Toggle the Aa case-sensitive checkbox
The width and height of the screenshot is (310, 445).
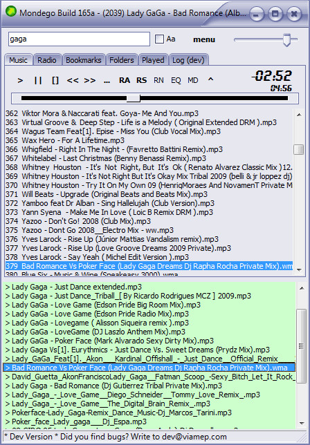159,39
